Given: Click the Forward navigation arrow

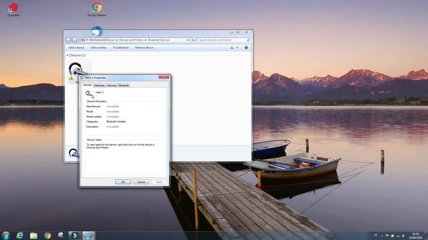Looking at the screenshot, I should click(x=74, y=40).
